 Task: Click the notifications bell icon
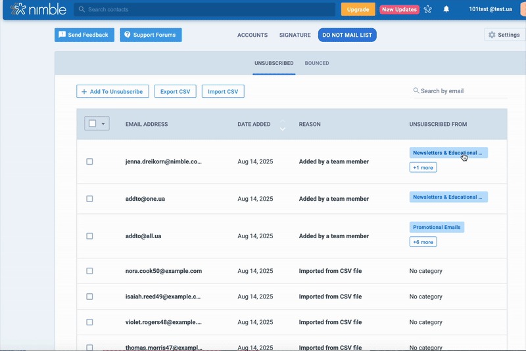pyautogui.click(x=446, y=9)
